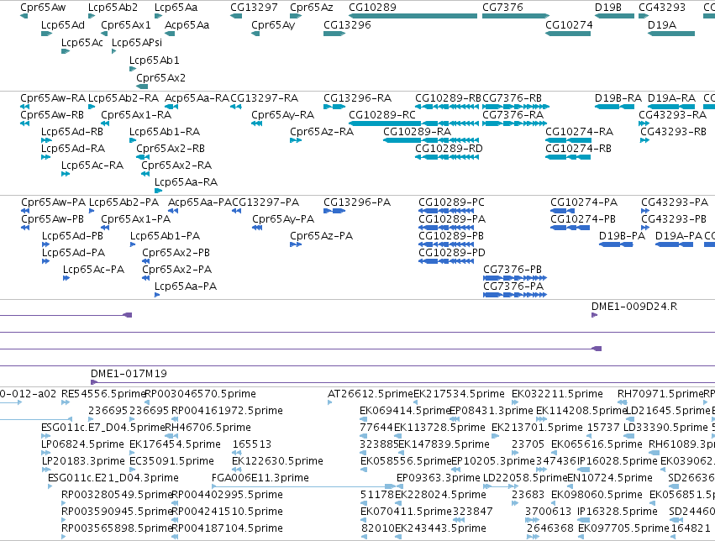Click the CG13296-RA transcript label

coord(358,98)
